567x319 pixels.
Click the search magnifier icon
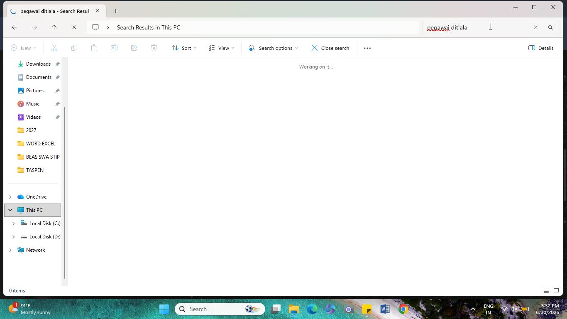click(x=550, y=27)
